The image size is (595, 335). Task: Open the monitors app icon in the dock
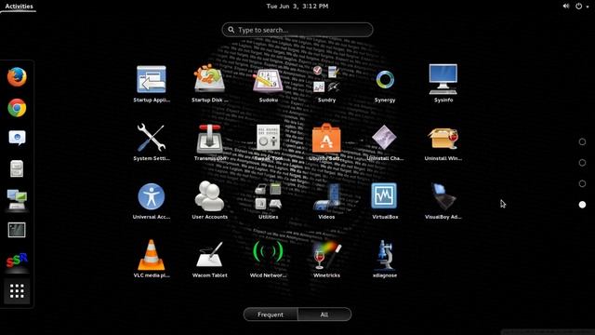click(17, 199)
